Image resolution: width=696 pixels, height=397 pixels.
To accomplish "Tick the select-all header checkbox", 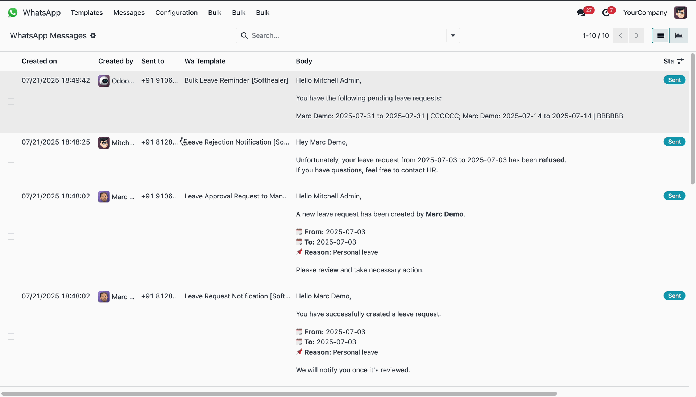I will [11, 61].
